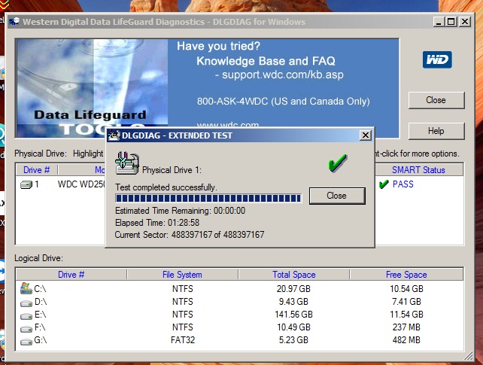Select logical drive E:\ row label
Viewport: 483px width, 365px height.
(40, 315)
